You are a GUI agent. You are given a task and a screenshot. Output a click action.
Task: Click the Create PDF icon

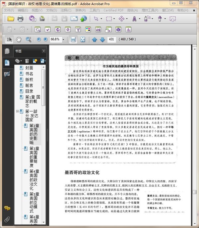33,19
